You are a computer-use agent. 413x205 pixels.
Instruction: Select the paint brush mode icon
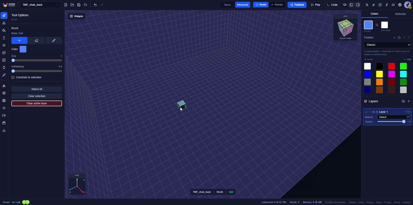54,41
